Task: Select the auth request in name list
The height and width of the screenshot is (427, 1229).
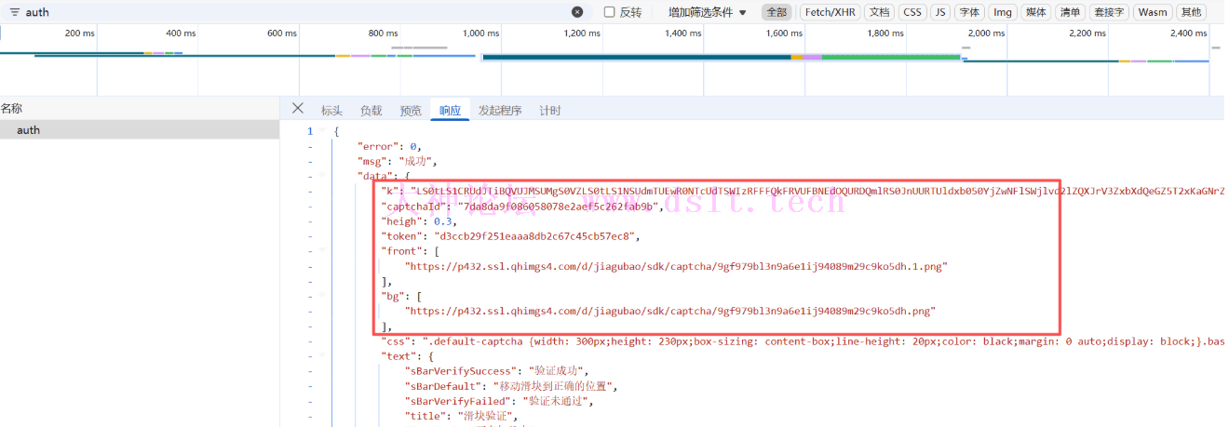Action: pos(29,130)
